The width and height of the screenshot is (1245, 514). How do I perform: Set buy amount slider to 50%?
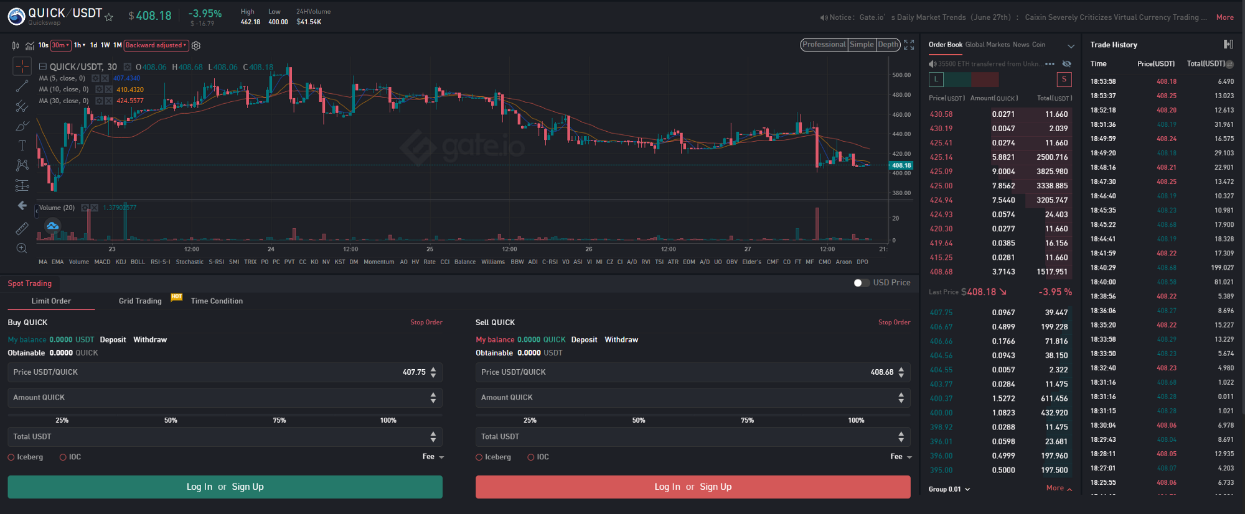171,421
